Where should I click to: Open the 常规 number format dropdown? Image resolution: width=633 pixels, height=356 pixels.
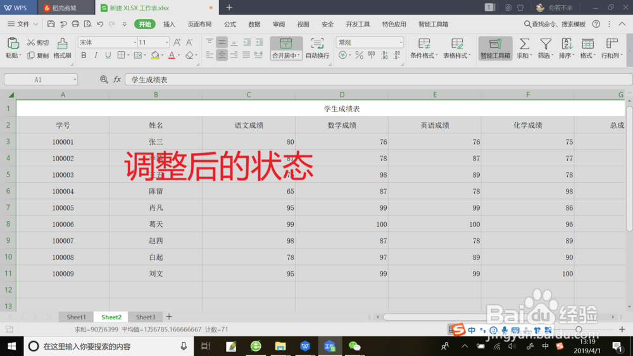pos(401,42)
